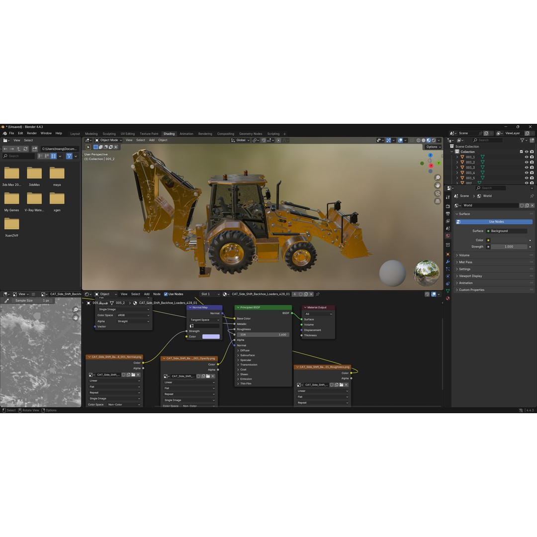
Task: Expand the Viewport Display panel
Action: (x=493, y=276)
